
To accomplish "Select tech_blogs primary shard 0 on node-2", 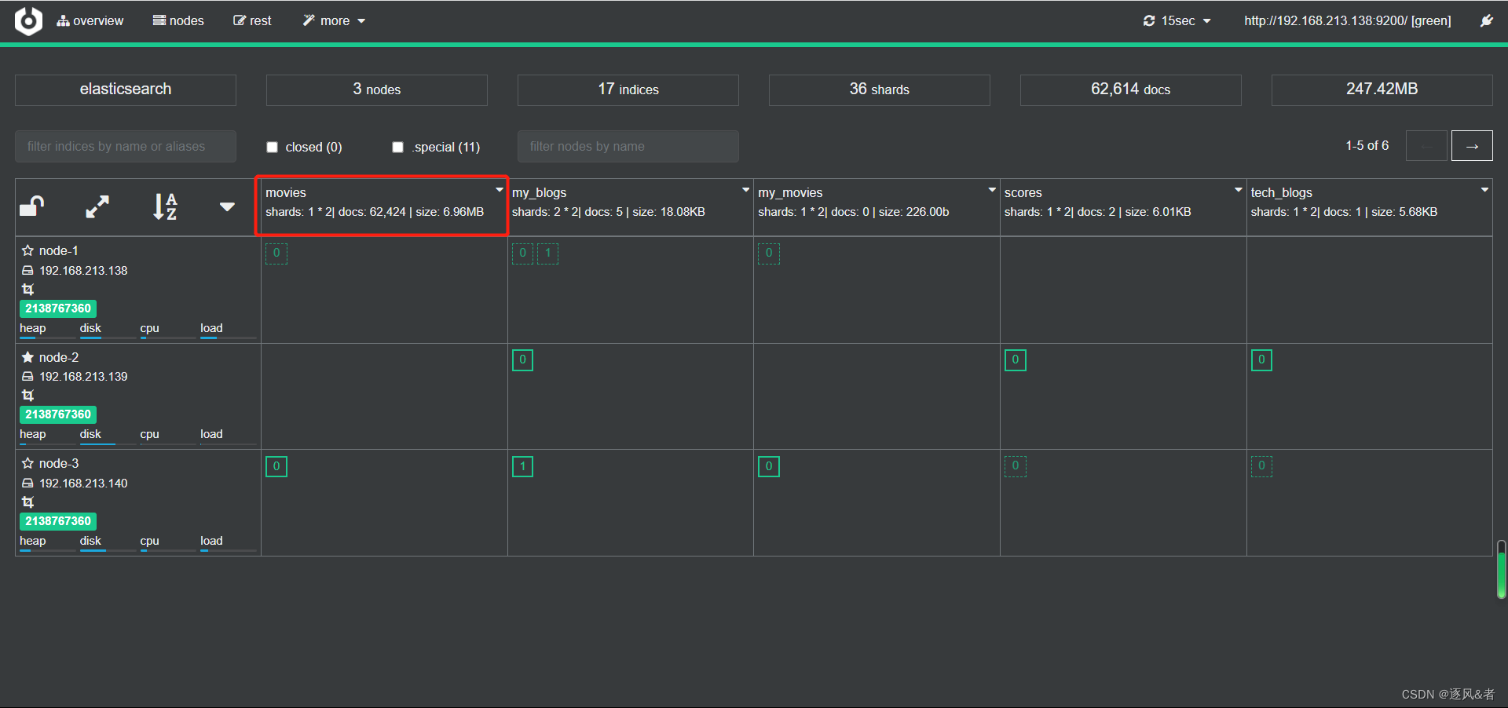I will coord(1261,360).
